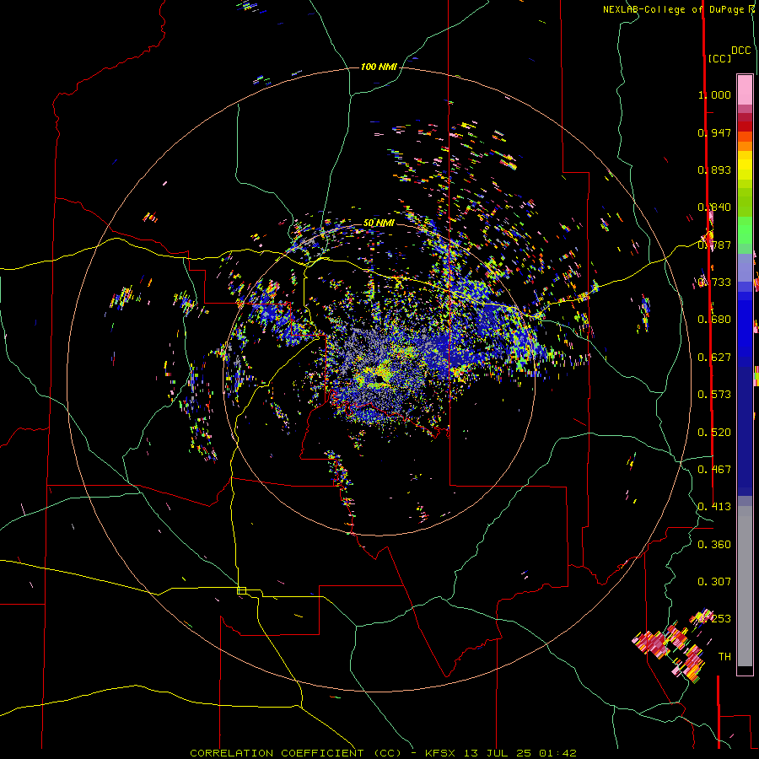Click the 13 JUL 25 date in caption

pyautogui.click(x=497, y=753)
